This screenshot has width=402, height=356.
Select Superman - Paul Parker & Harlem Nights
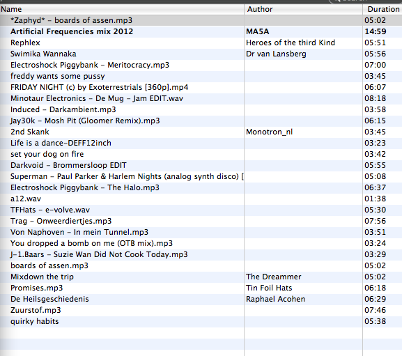coord(201,176)
